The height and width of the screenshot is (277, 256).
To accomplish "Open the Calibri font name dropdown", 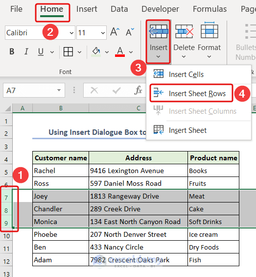I will [71, 33].
